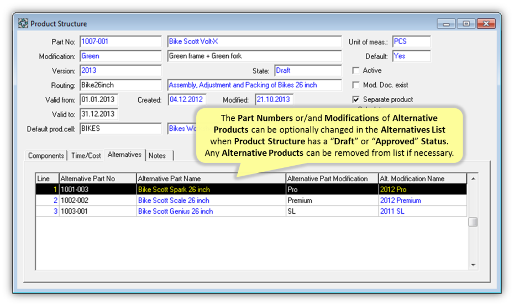Click line number 2 in alternatives list

47,200
